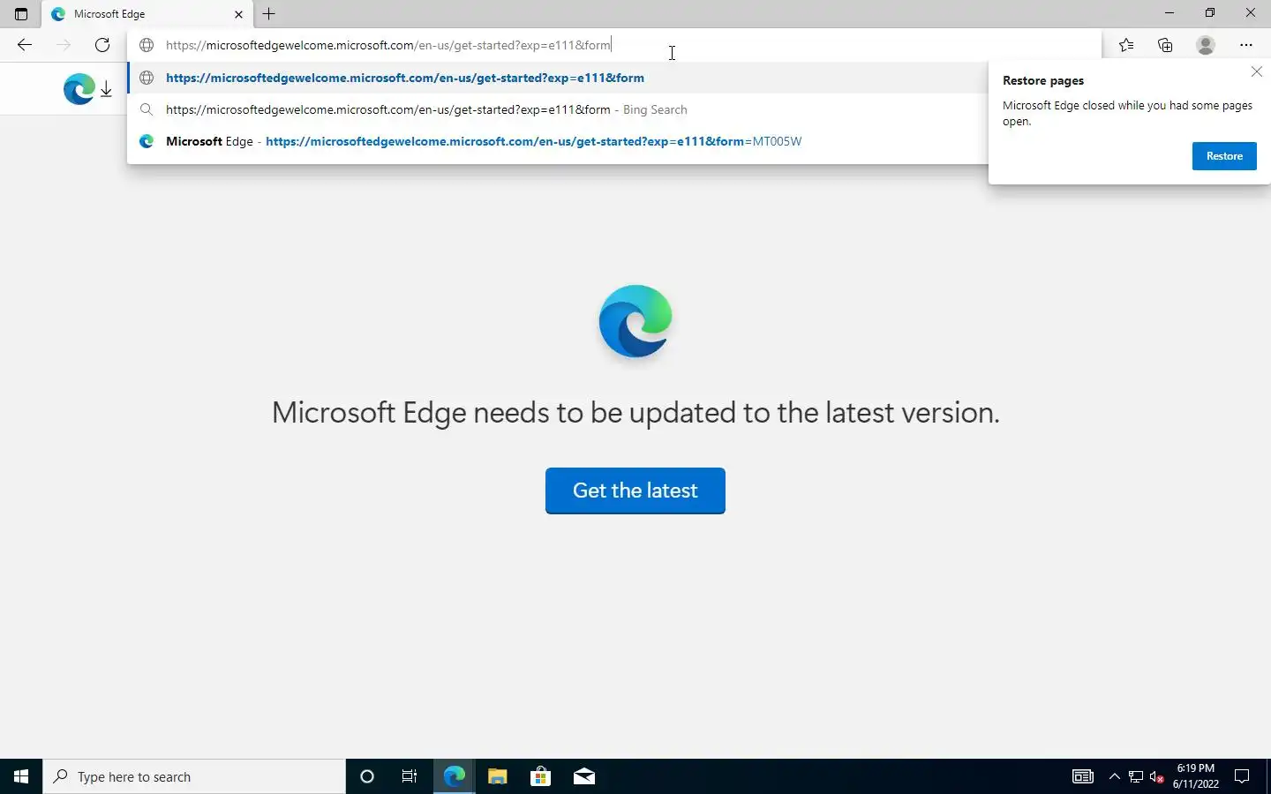Click the forward arrow button
The image size is (1271, 794).
[64, 45]
